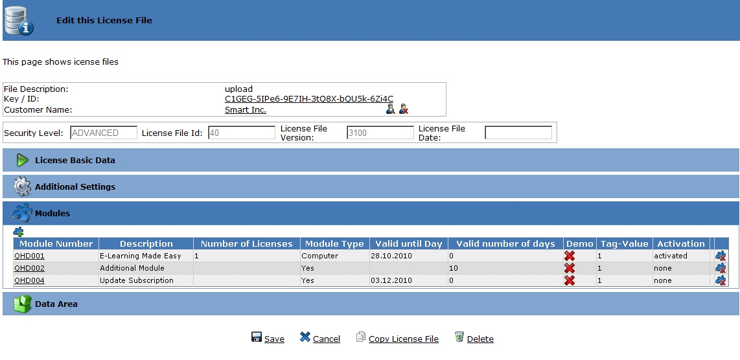The height and width of the screenshot is (360, 740).
Task: Click the database info icon in header
Action: pyautogui.click(x=18, y=20)
